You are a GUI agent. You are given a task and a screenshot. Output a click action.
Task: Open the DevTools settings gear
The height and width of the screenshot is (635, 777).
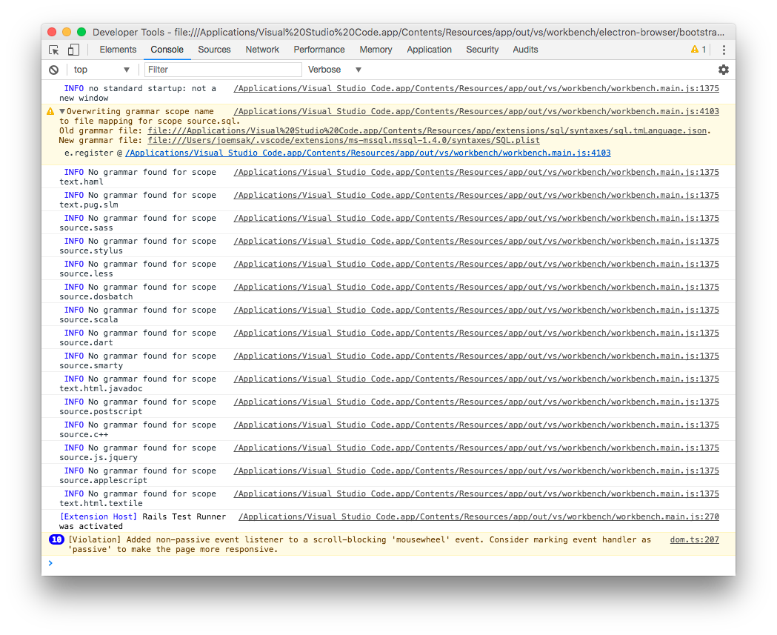[723, 69]
